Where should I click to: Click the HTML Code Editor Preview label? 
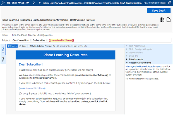point(40,46)
